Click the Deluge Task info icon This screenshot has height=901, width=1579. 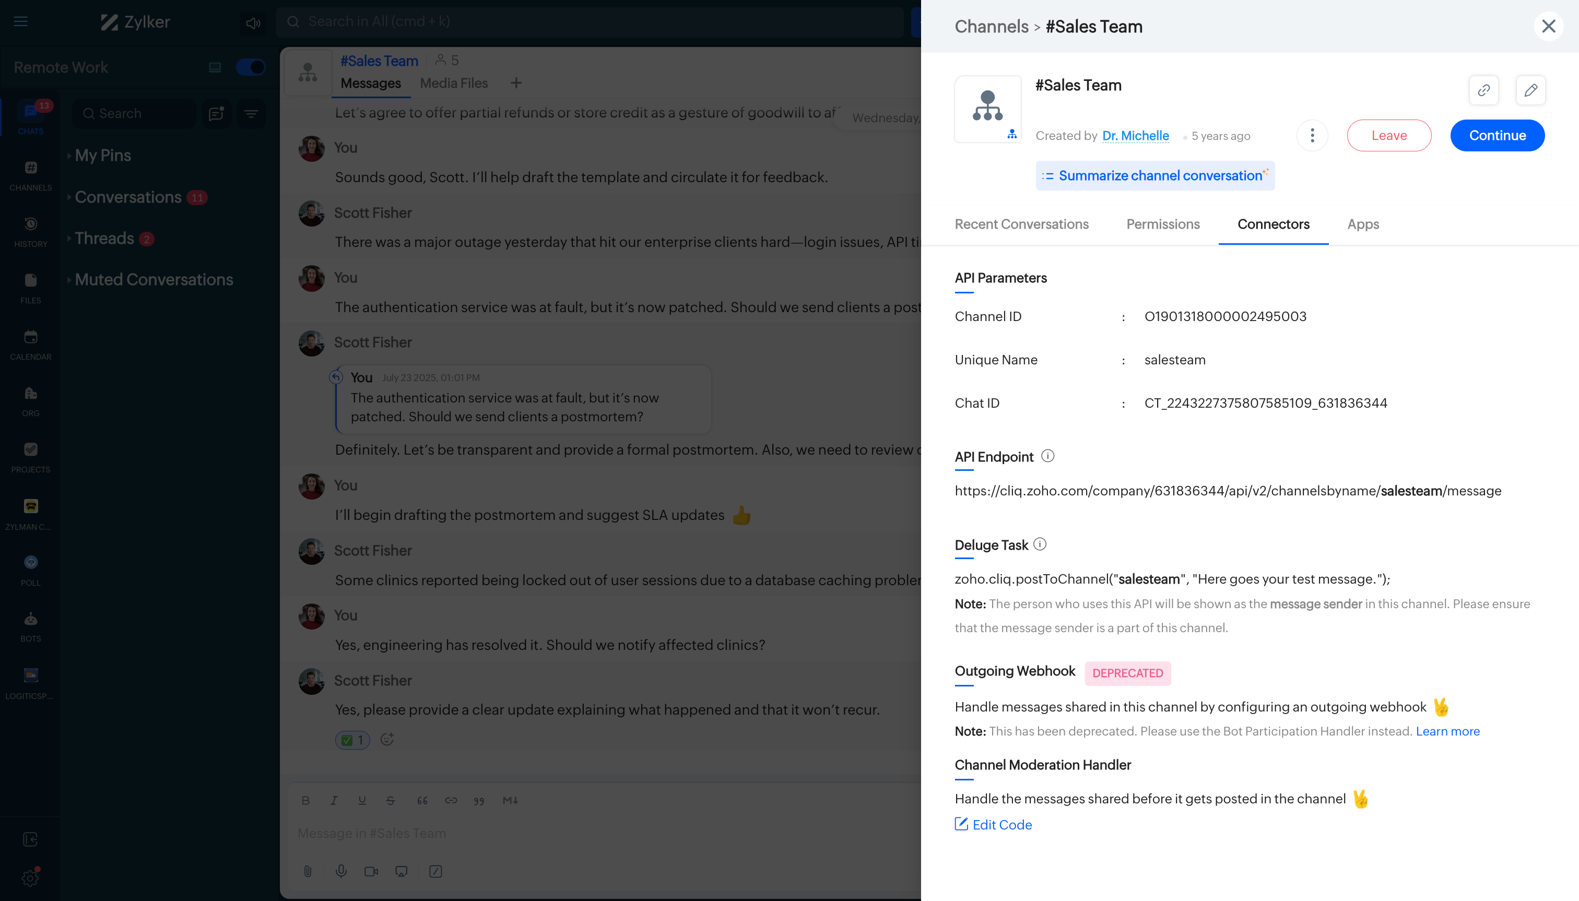click(x=1040, y=544)
